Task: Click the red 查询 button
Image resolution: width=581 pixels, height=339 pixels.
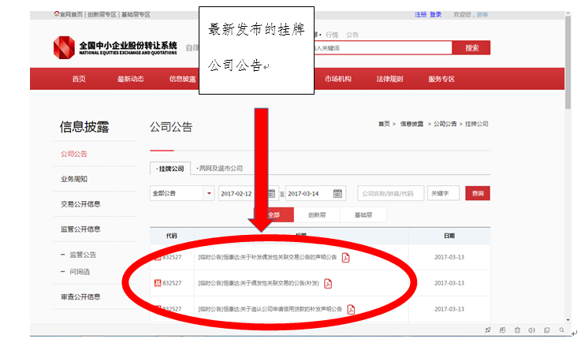Action: tap(477, 193)
